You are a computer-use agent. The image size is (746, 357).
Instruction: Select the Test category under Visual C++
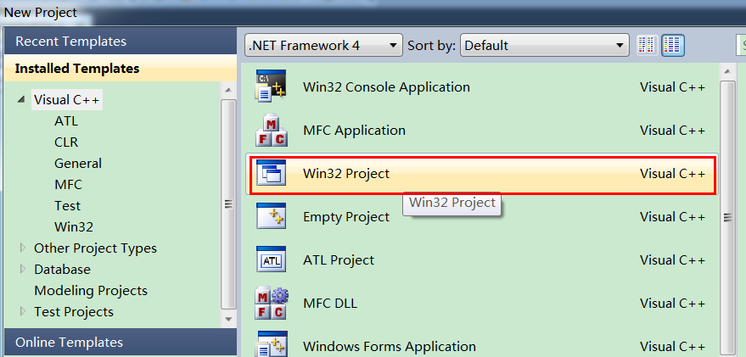tap(67, 206)
